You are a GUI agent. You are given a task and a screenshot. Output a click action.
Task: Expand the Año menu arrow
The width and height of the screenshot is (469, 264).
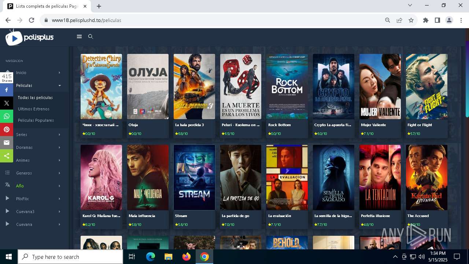coord(59,186)
